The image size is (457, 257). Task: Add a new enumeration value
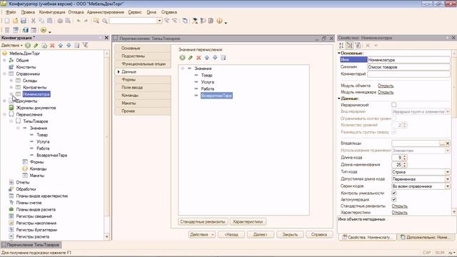(183, 58)
